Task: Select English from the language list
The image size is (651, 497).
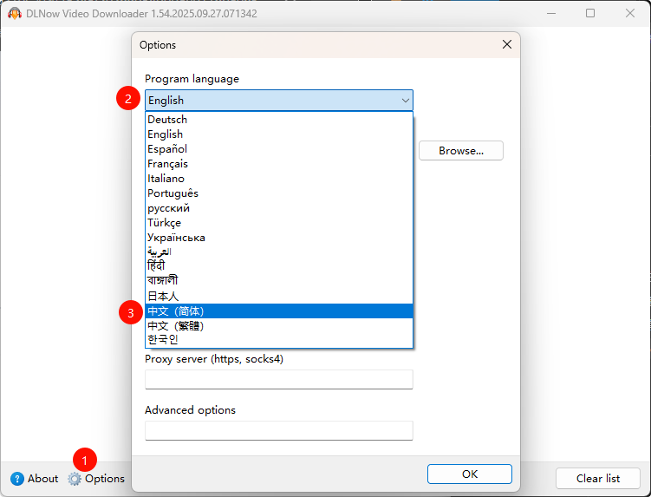Action: pos(279,134)
